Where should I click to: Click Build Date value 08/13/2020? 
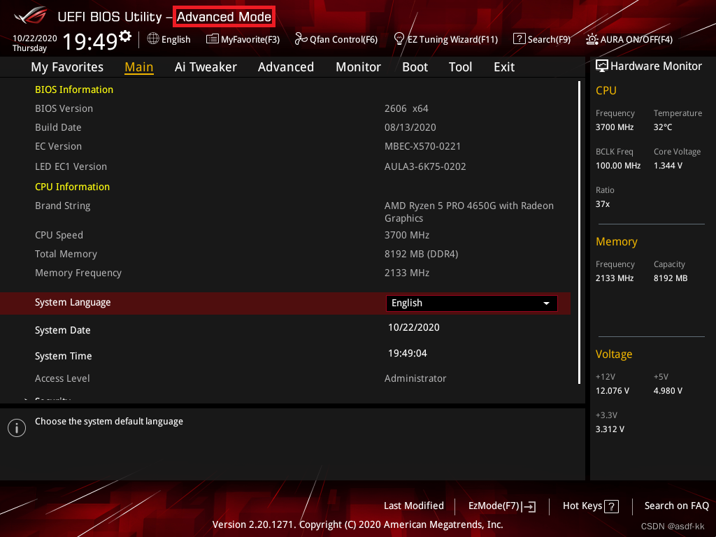point(410,127)
